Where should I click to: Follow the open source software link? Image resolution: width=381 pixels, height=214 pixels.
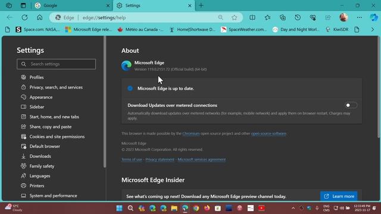coord(268,133)
